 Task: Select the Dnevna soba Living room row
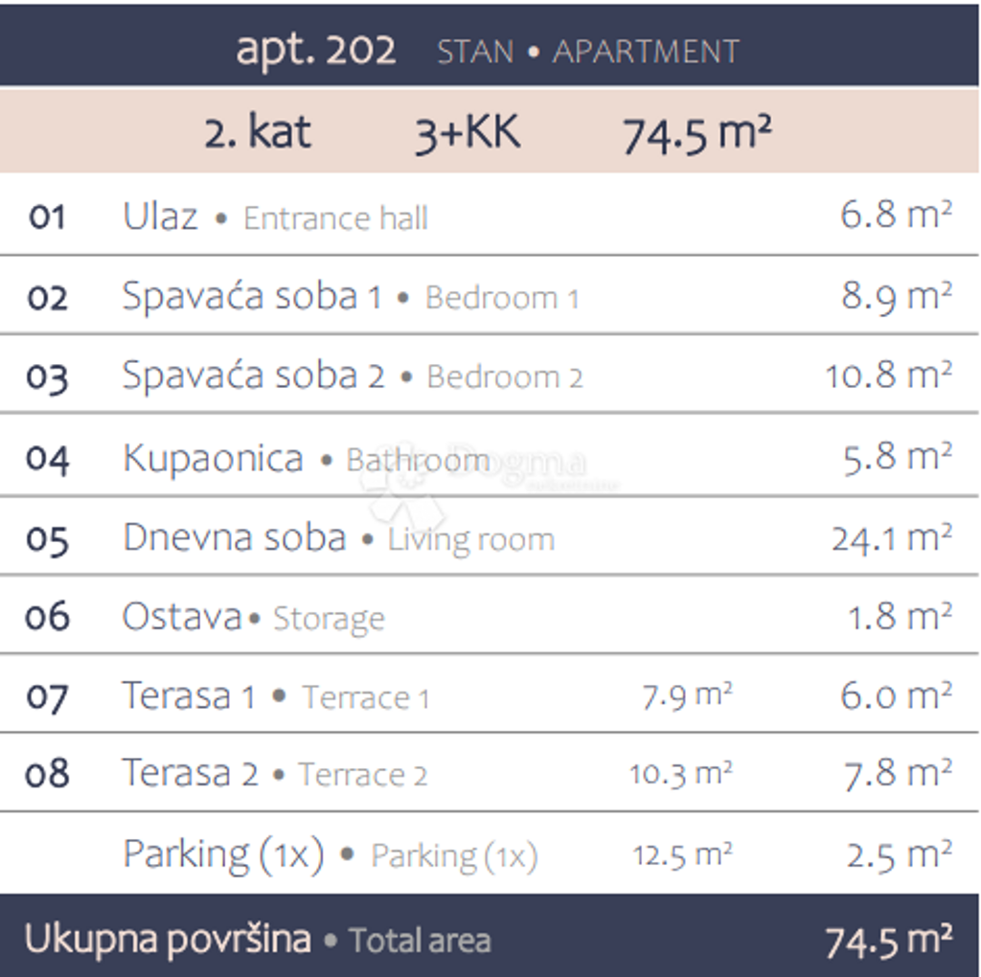click(x=490, y=536)
